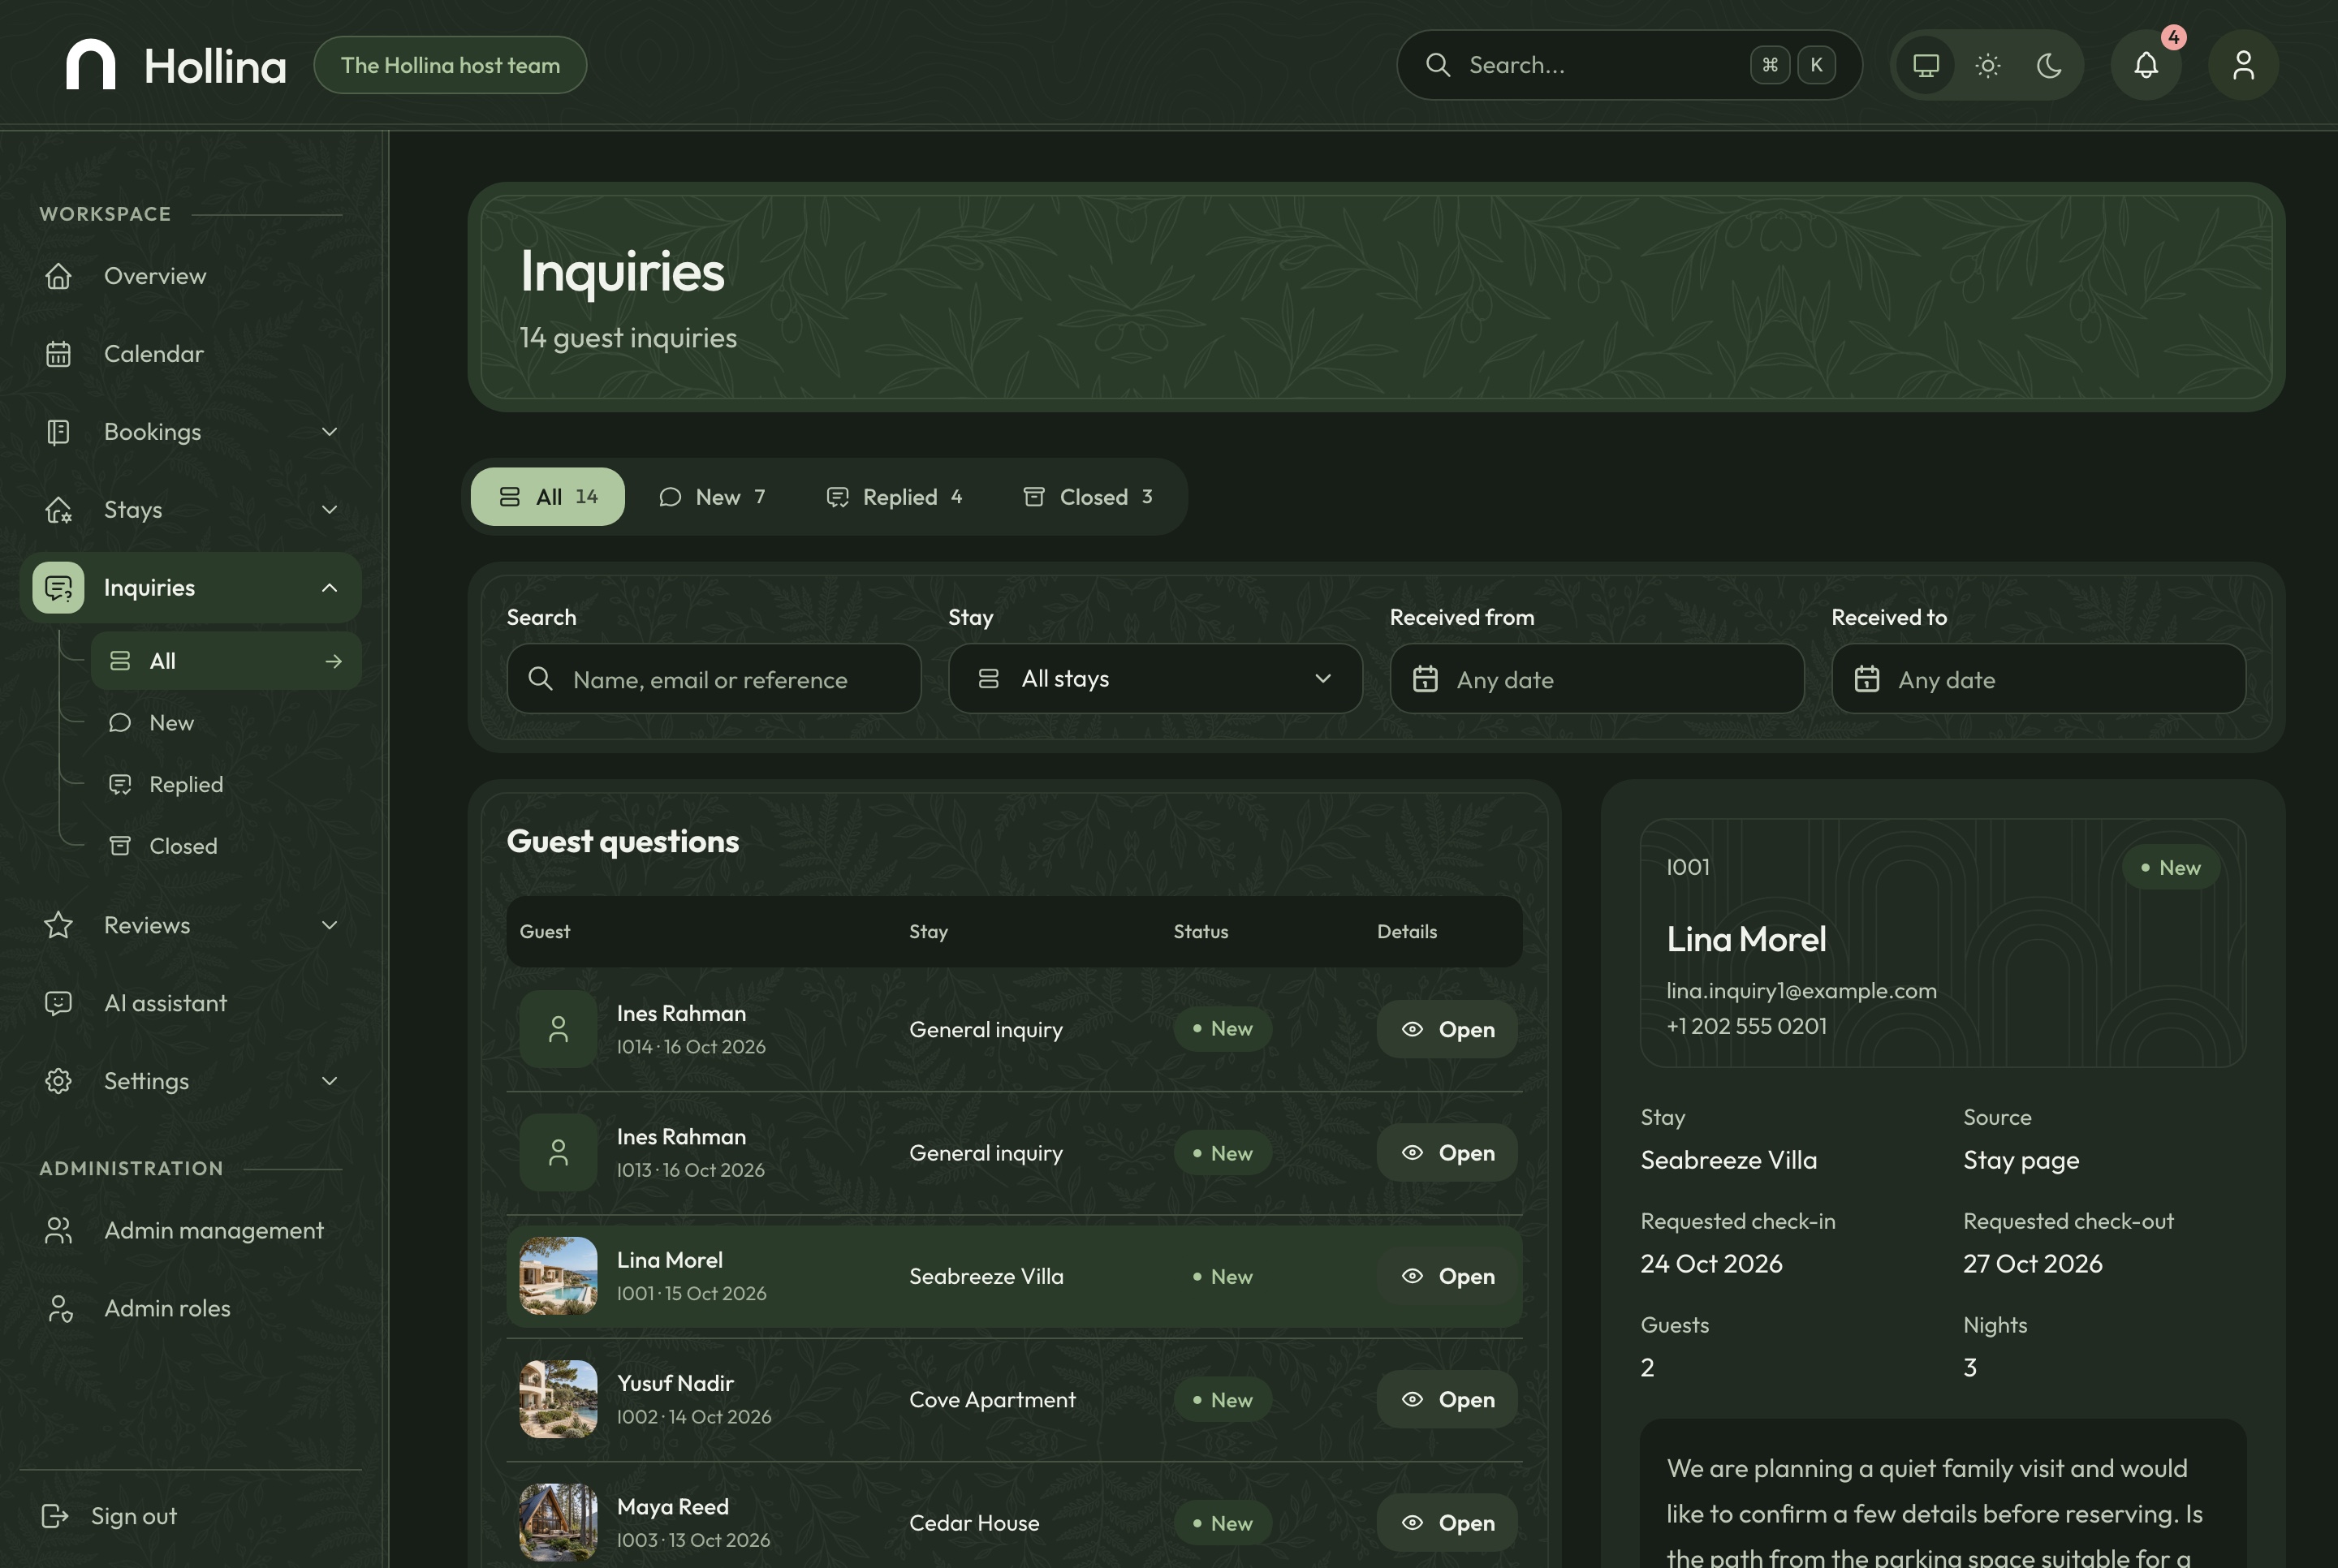Click the Sign out icon
Viewport: 2338px width, 1568px height.
(55, 1516)
